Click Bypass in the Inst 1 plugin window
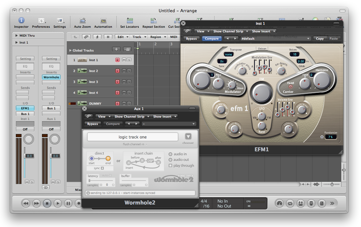The image size is (361, 227). (x=191, y=39)
